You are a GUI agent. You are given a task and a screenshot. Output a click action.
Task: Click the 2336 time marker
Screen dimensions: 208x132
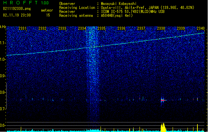[121, 28]
